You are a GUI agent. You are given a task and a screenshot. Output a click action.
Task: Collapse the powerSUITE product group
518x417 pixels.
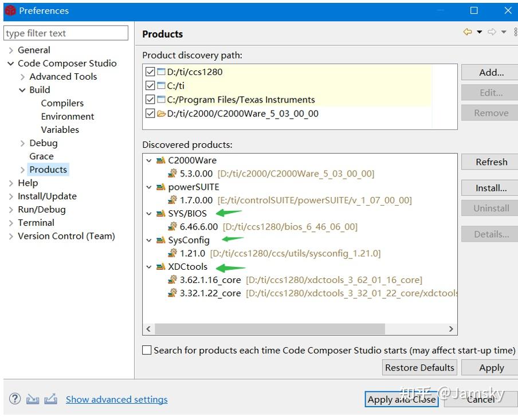pos(149,187)
